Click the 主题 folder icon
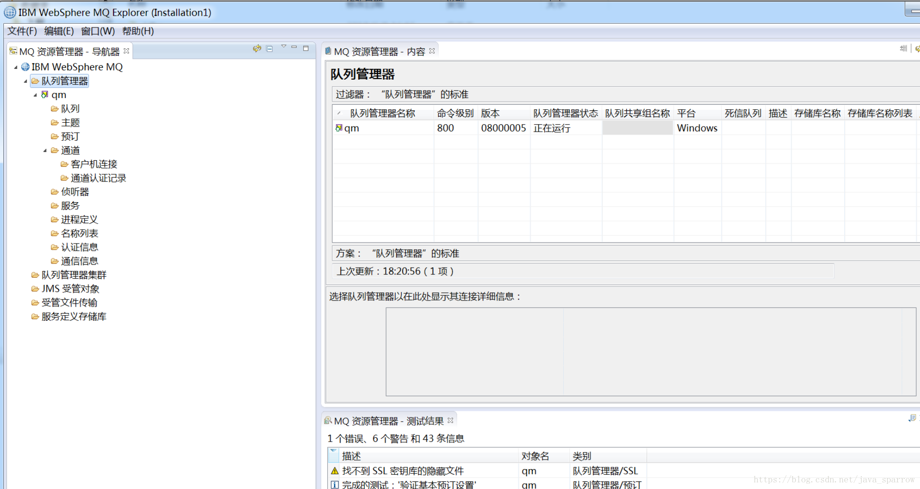 [x=54, y=123]
